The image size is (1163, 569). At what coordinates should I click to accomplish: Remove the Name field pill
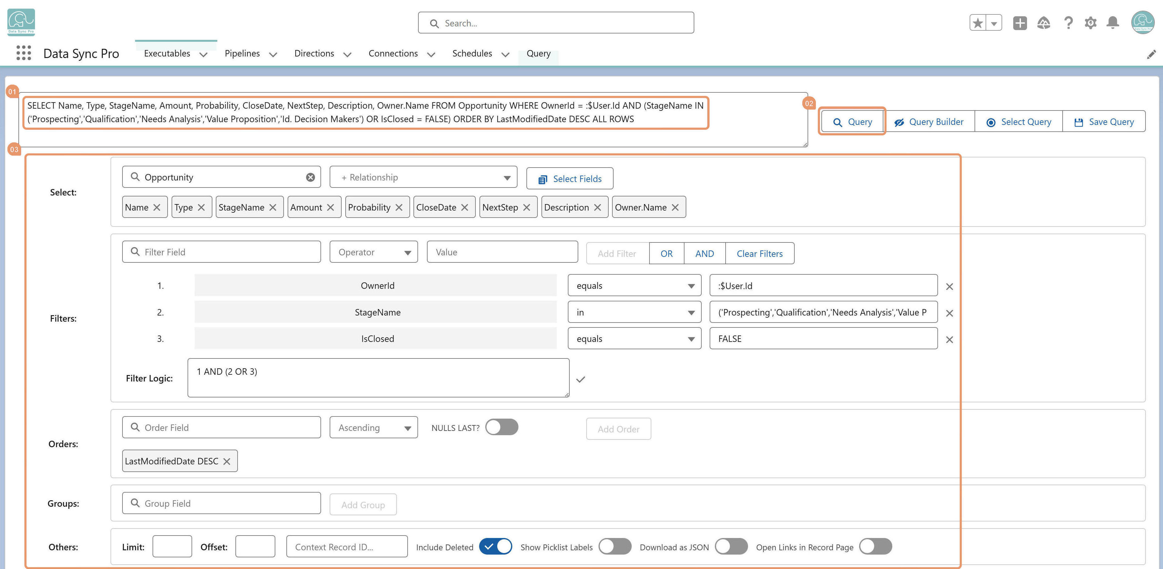point(157,207)
